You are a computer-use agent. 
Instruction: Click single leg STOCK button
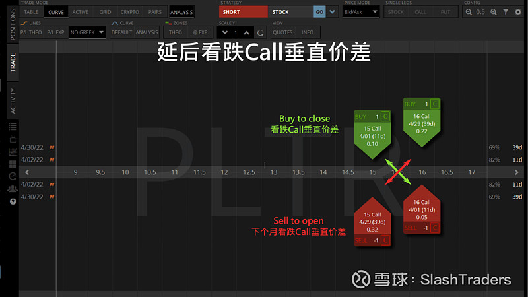tap(395, 12)
